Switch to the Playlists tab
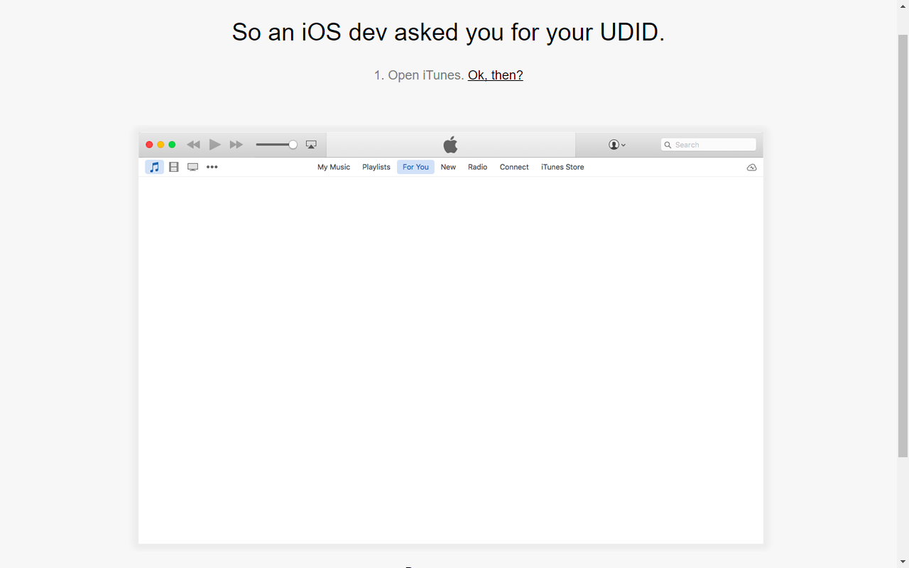This screenshot has width=909, height=568. pyautogui.click(x=376, y=167)
